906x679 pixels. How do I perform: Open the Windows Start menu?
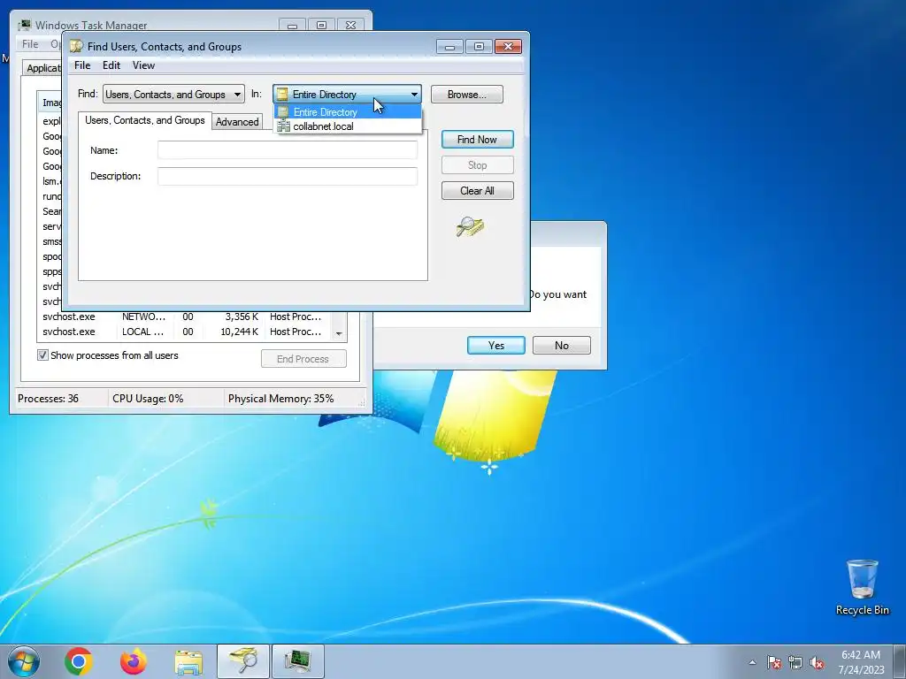(x=23, y=661)
